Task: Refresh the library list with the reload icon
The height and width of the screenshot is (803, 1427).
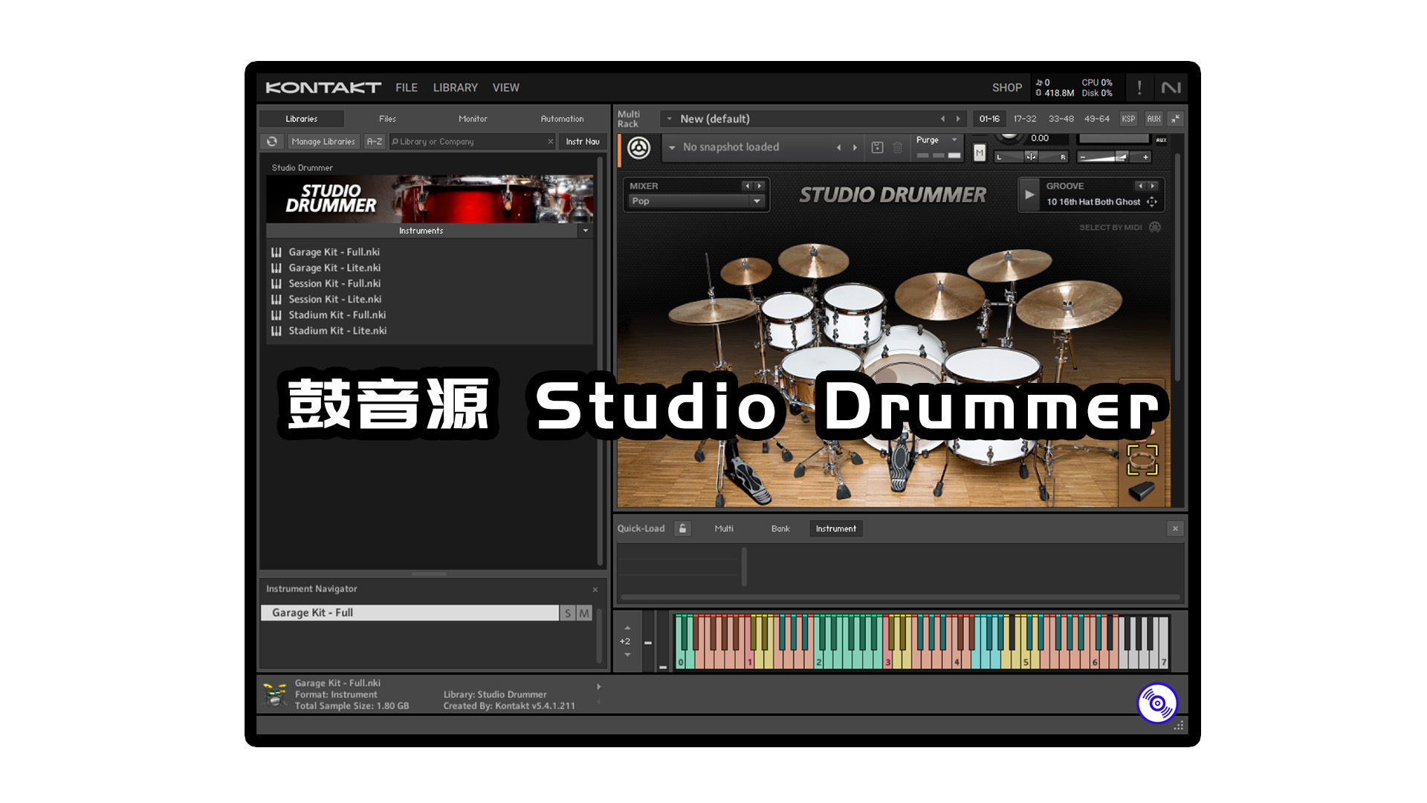Action: (x=272, y=141)
